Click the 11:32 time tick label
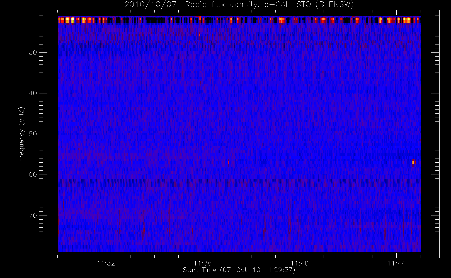 coord(106,263)
